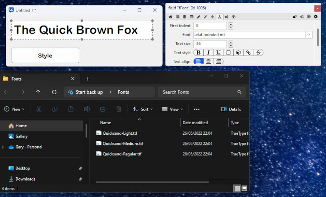
Task: Toggle bold text style
Action: (x=198, y=53)
